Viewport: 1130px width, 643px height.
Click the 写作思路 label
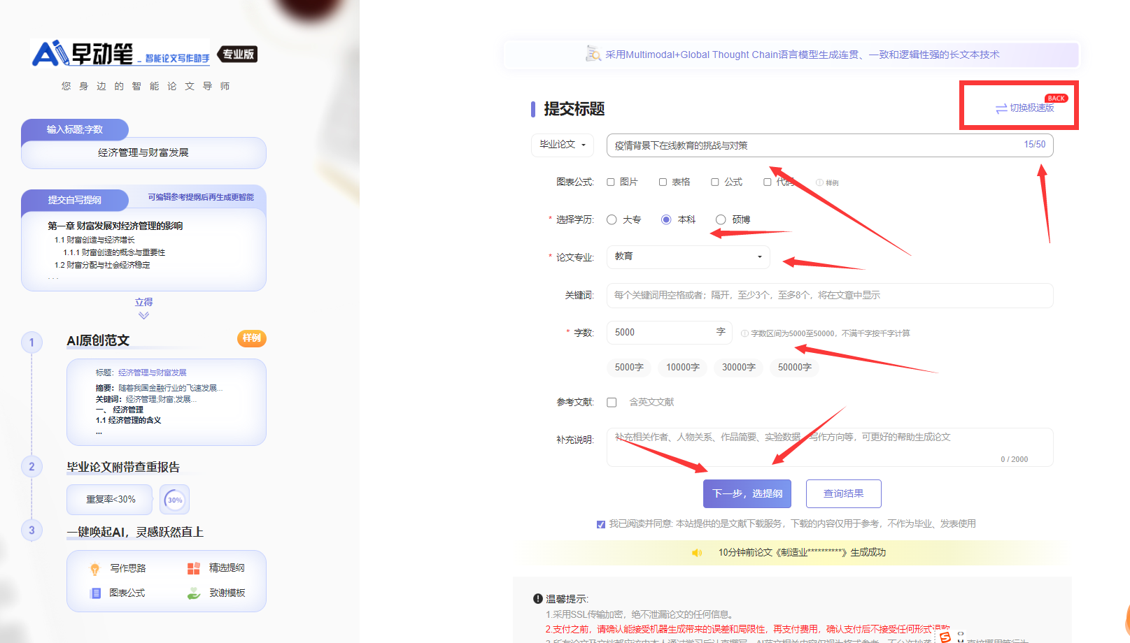[x=127, y=569]
